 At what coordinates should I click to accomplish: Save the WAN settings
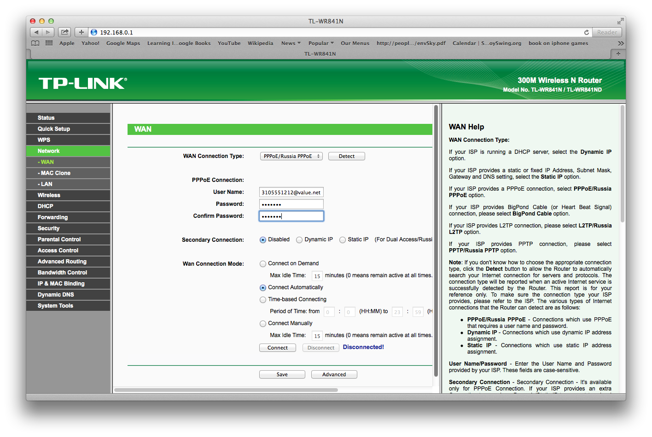coord(282,374)
